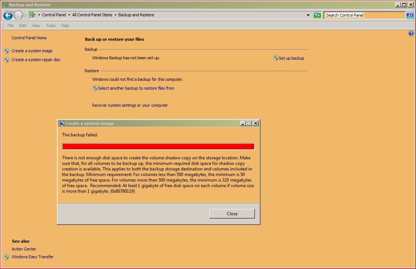Click 'Windows Backup has not been set up.' text

coord(126,58)
